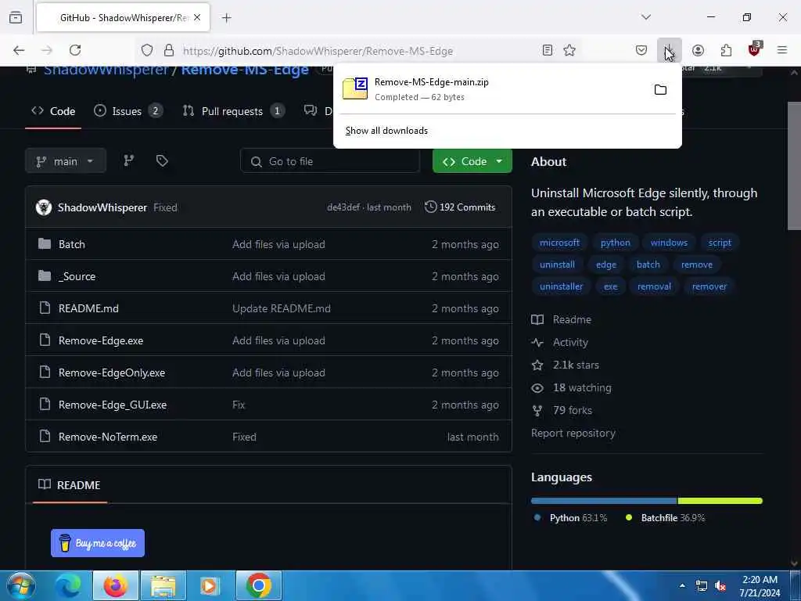Open README.md file

pos(88,308)
